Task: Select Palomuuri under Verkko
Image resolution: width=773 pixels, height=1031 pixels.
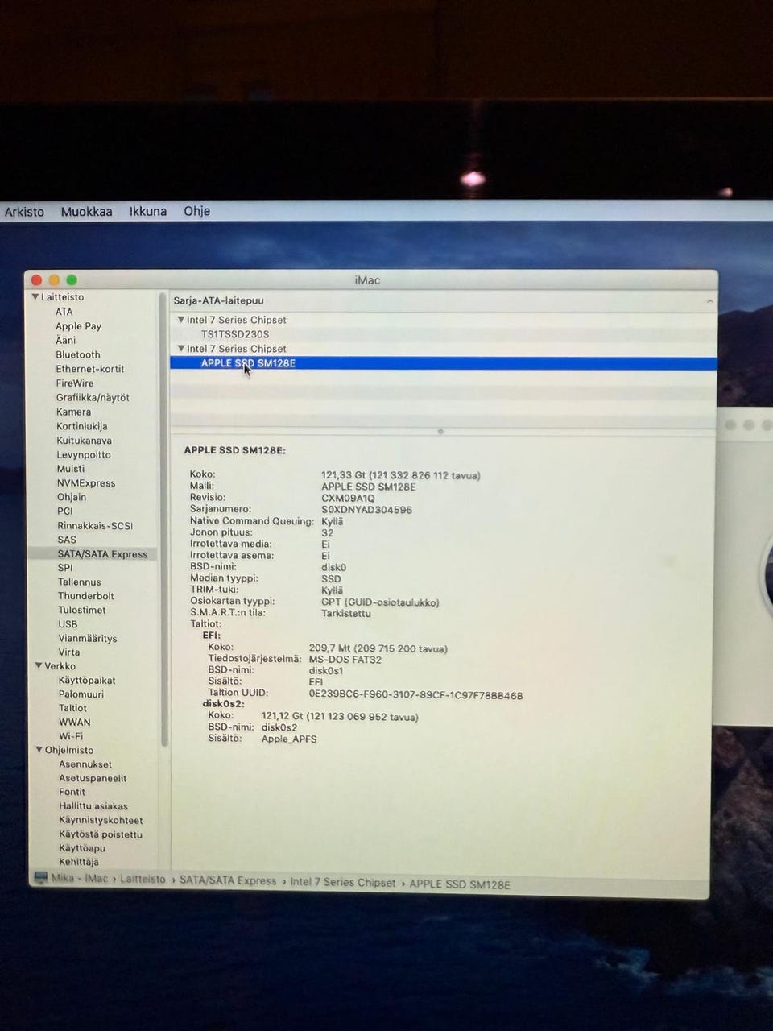Action: (81, 694)
